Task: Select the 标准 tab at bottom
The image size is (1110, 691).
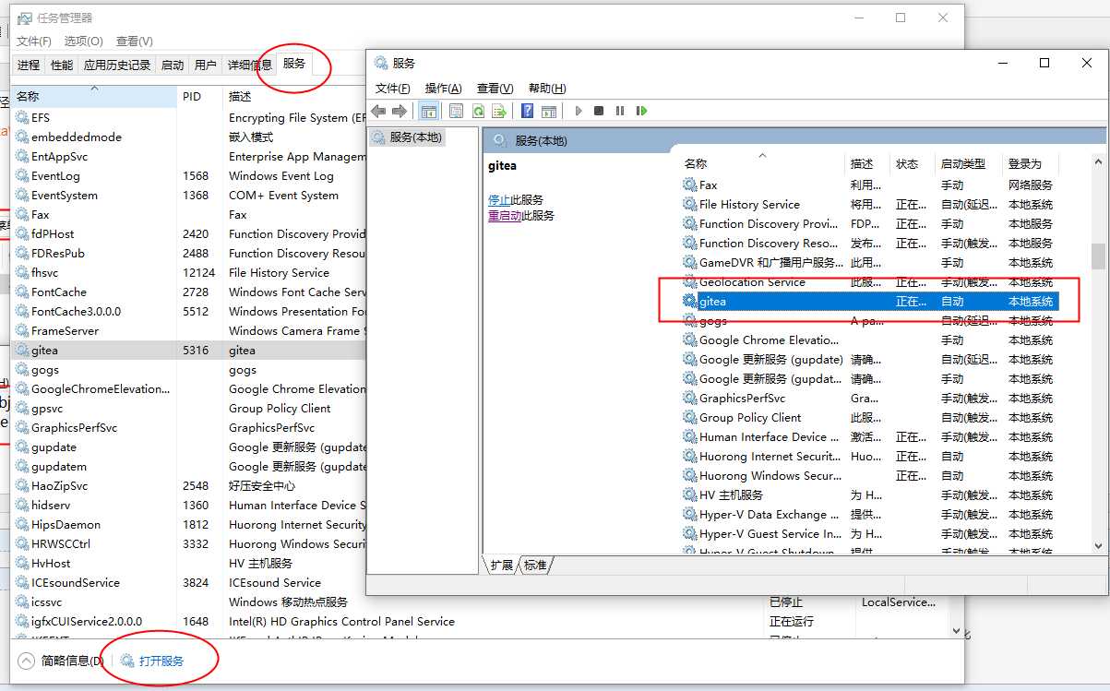Action: coord(535,565)
